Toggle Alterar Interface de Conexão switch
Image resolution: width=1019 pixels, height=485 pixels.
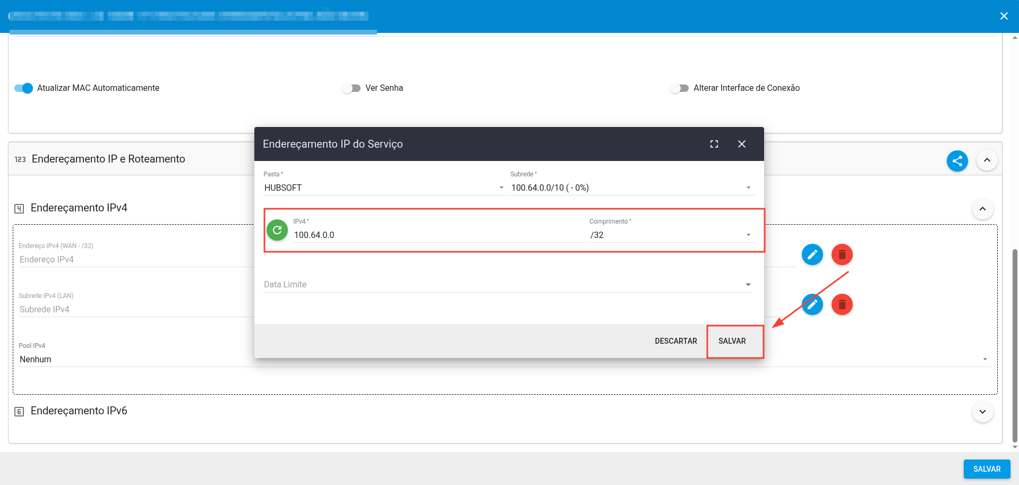[x=679, y=88]
